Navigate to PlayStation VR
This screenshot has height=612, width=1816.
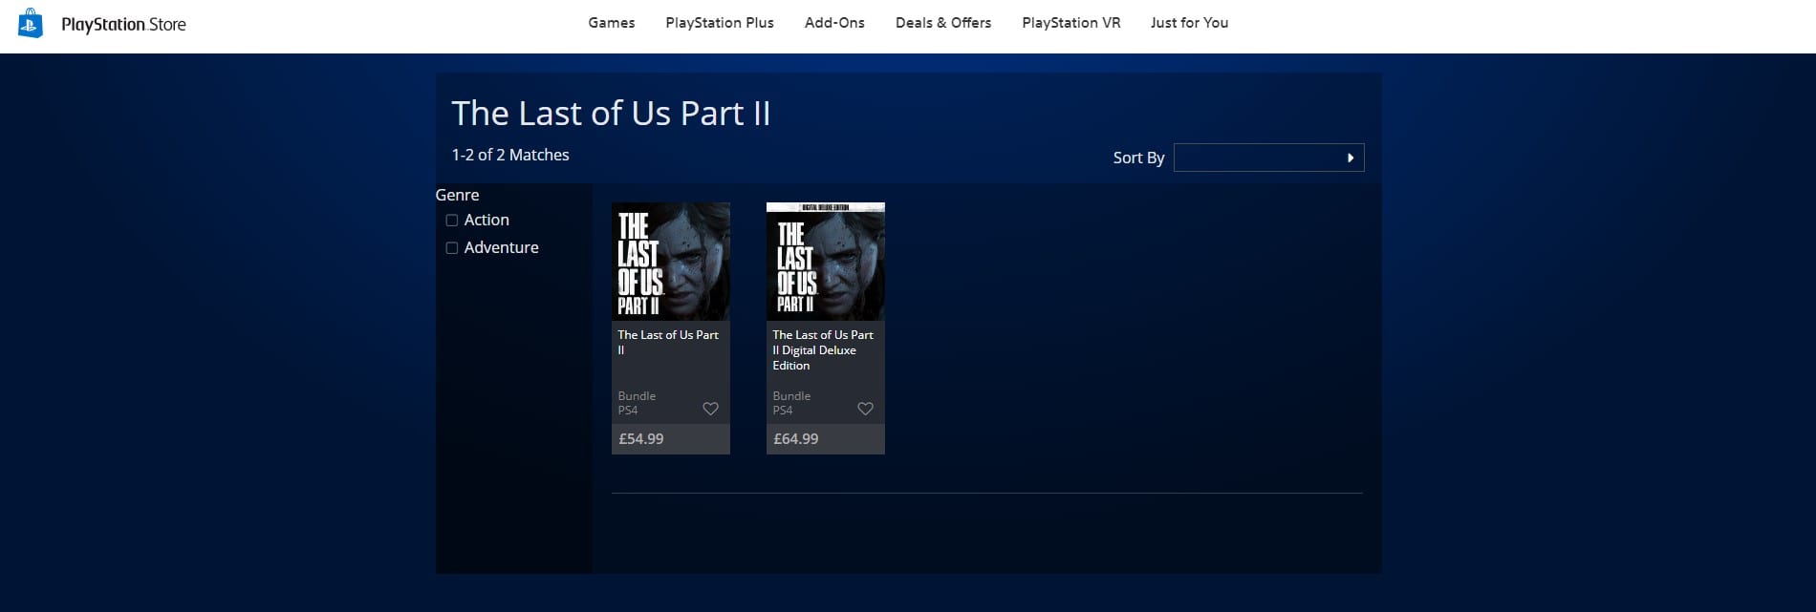(x=1070, y=23)
